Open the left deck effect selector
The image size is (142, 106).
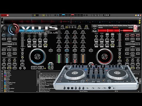pos(7,44)
